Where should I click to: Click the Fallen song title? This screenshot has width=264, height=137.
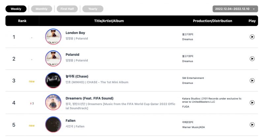71,121
